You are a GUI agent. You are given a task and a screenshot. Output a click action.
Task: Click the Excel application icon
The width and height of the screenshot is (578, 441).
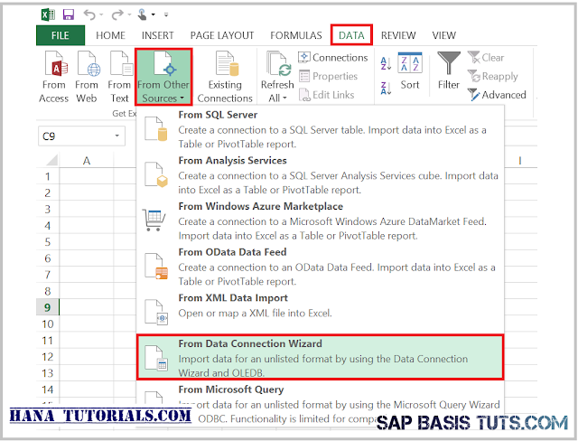[x=48, y=14]
